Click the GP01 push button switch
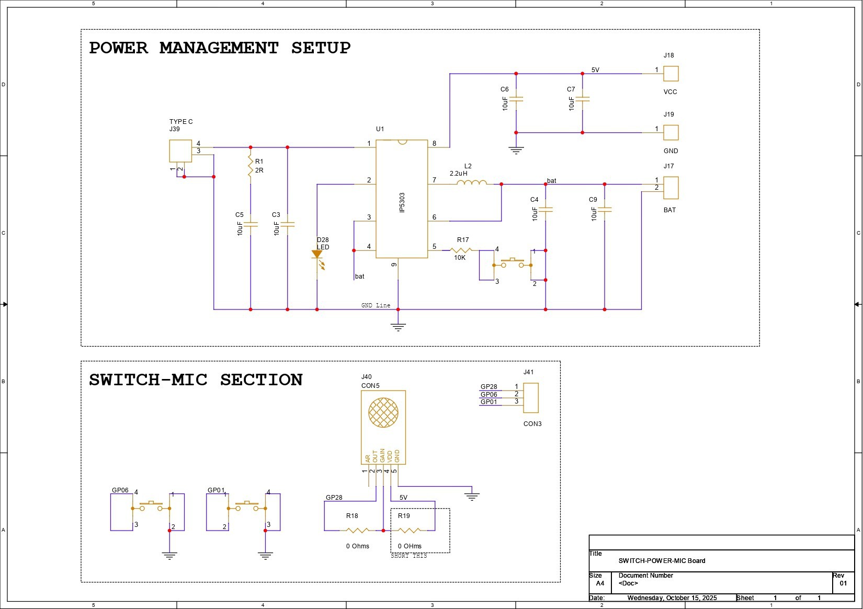The image size is (863, 609). 247,507
